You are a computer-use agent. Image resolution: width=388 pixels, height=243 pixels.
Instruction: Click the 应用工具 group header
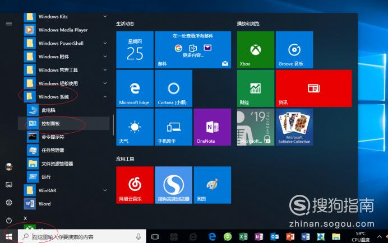[x=125, y=158]
